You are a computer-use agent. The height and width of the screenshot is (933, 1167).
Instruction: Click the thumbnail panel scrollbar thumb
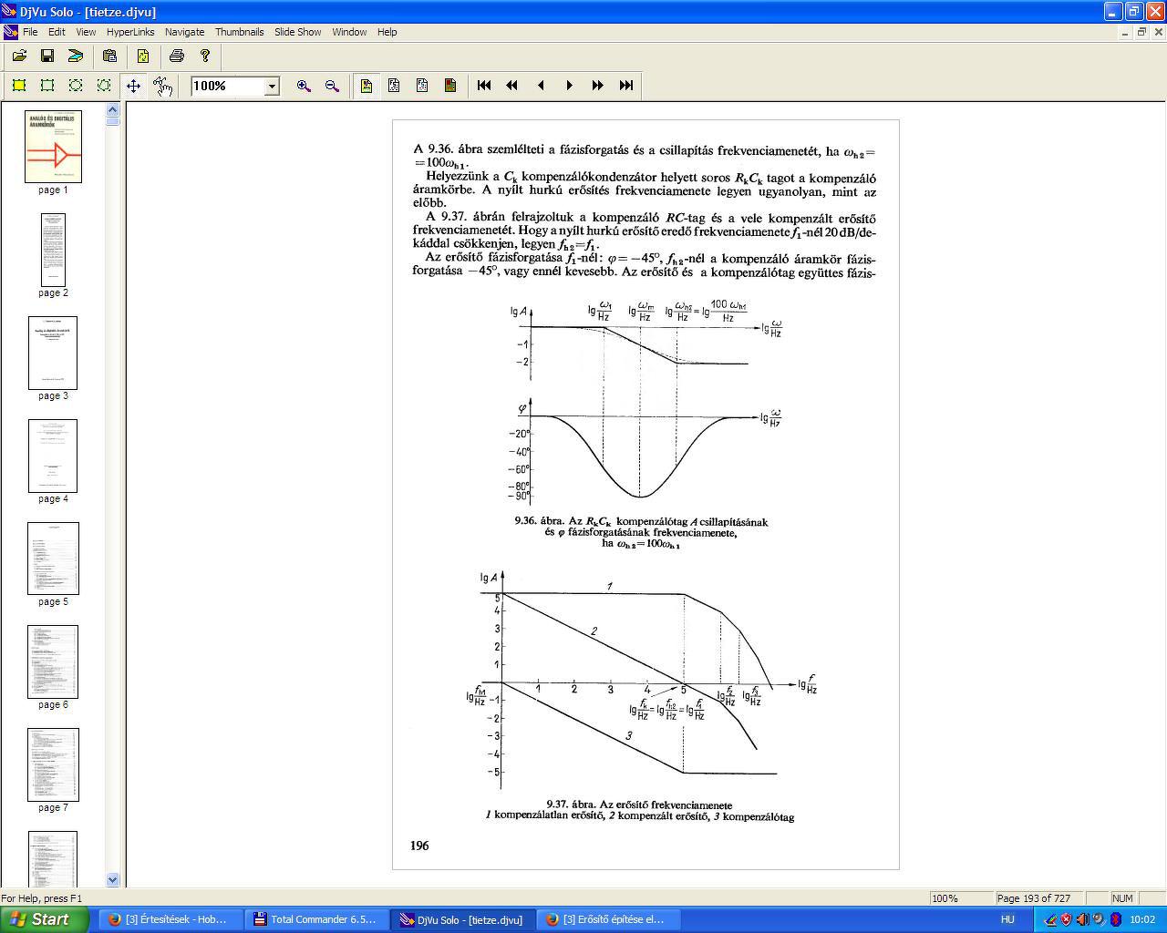click(x=113, y=121)
